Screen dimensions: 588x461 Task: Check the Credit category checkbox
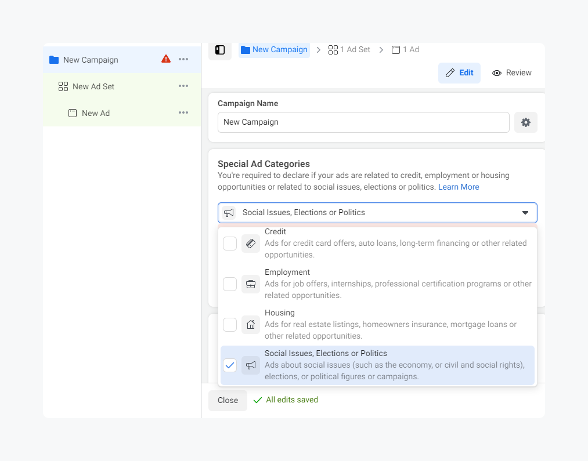click(x=230, y=244)
